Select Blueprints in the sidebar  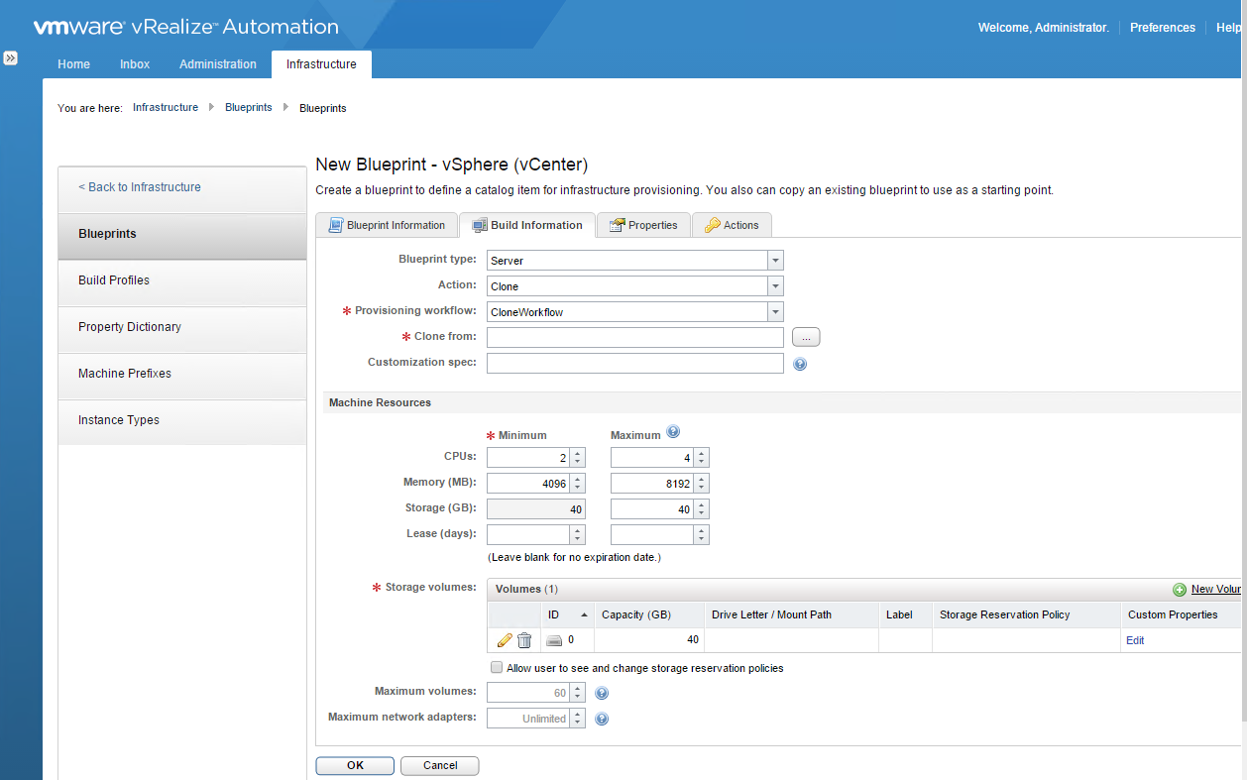tap(182, 234)
